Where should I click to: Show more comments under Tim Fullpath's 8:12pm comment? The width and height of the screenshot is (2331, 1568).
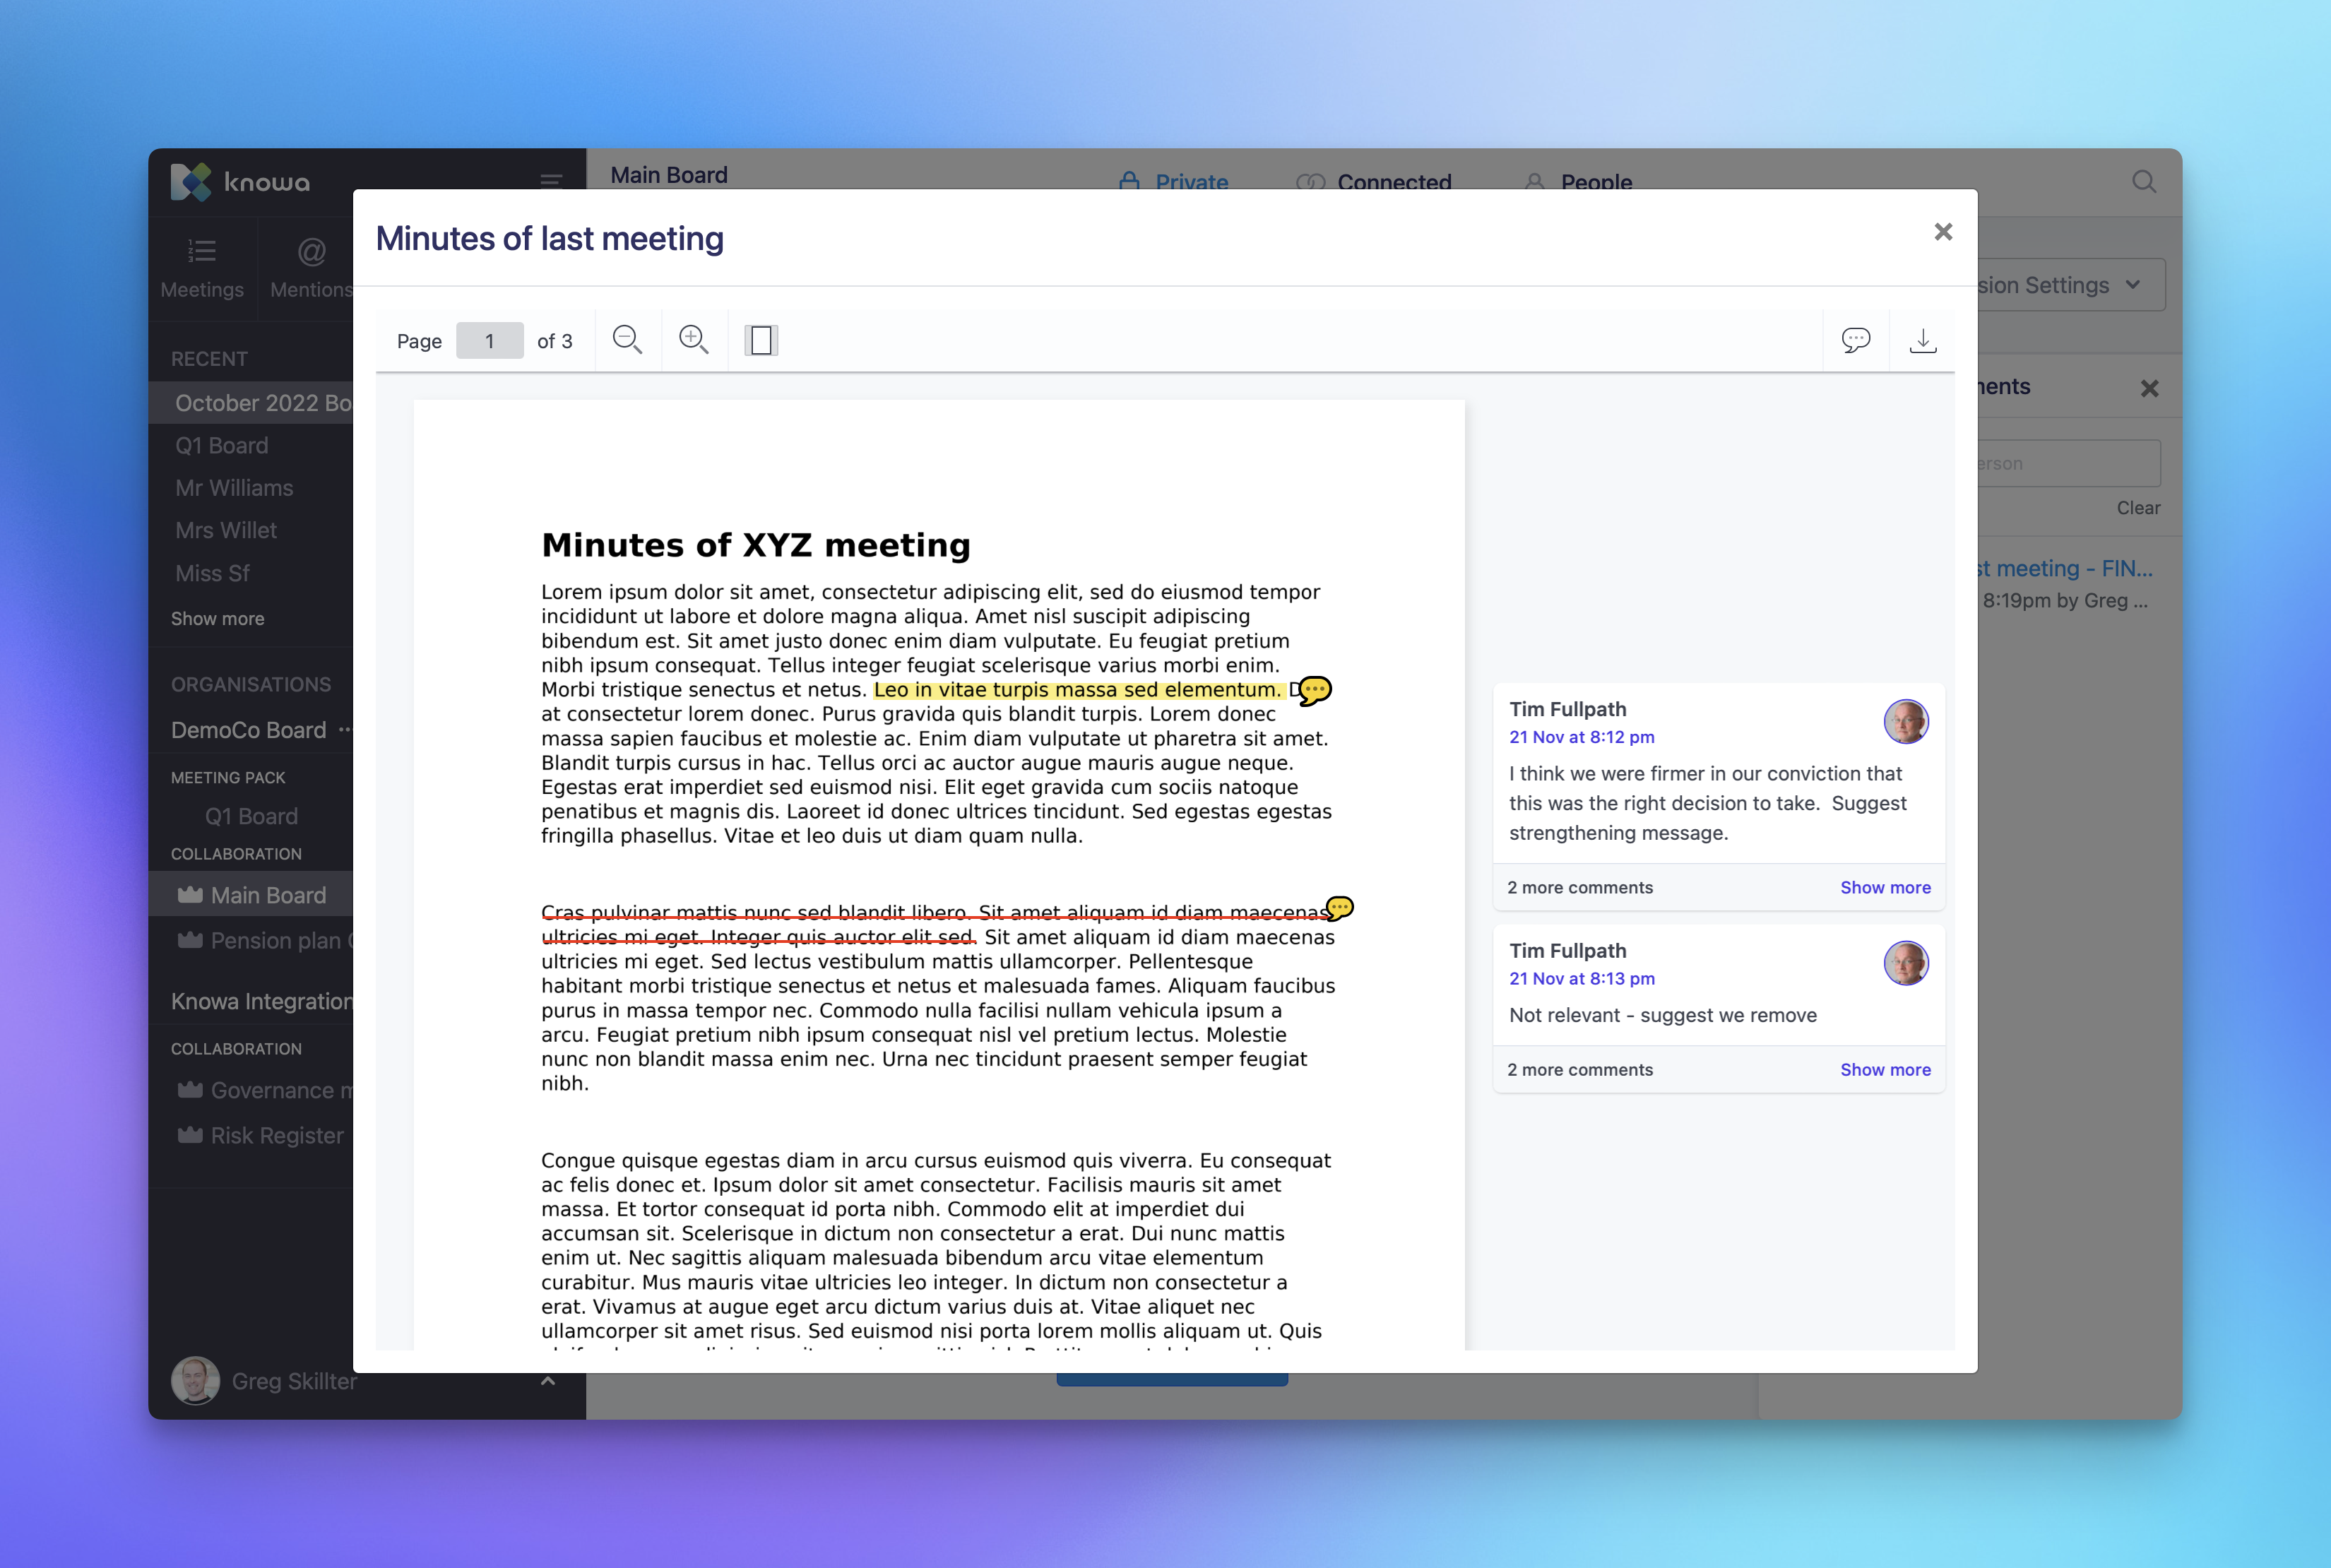(1885, 887)
